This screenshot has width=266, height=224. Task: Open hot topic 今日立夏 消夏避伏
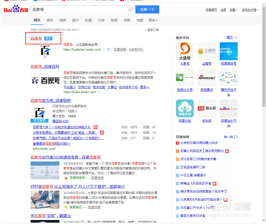coord(193,175)
